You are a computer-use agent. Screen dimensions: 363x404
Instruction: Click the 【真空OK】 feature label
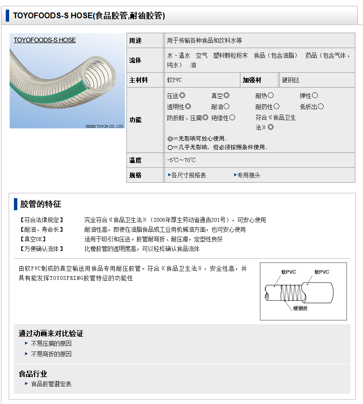point(33,240)
